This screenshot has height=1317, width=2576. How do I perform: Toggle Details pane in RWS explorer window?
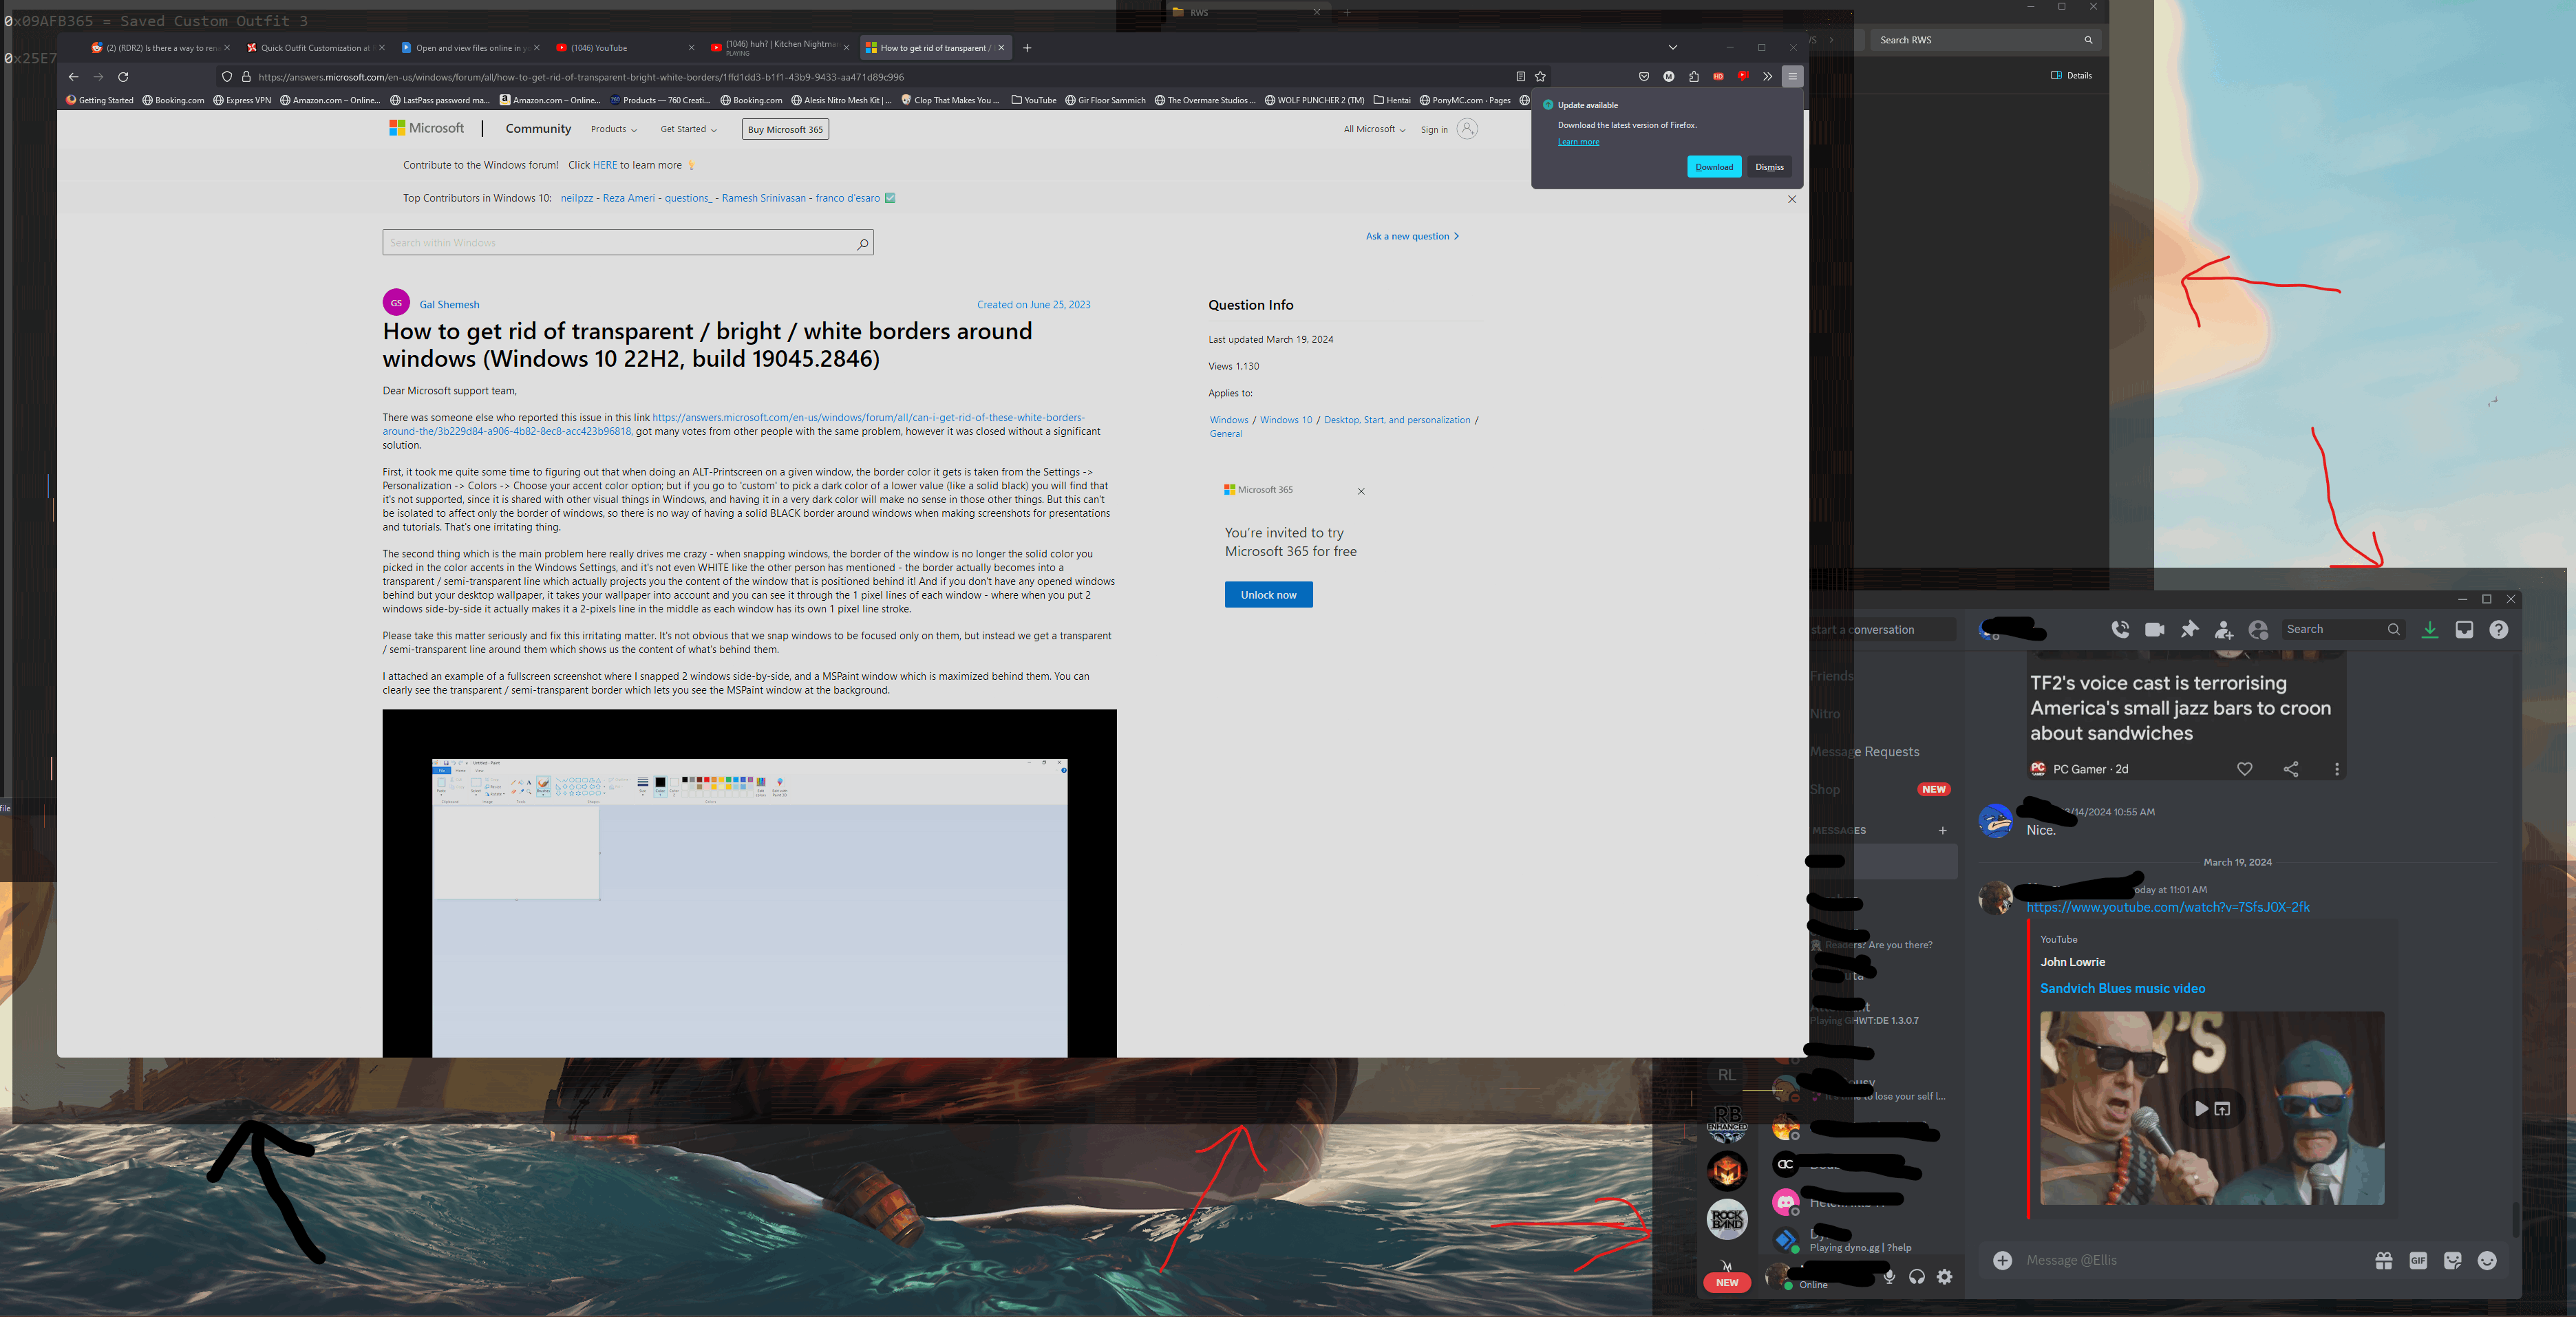point(2071,75)
